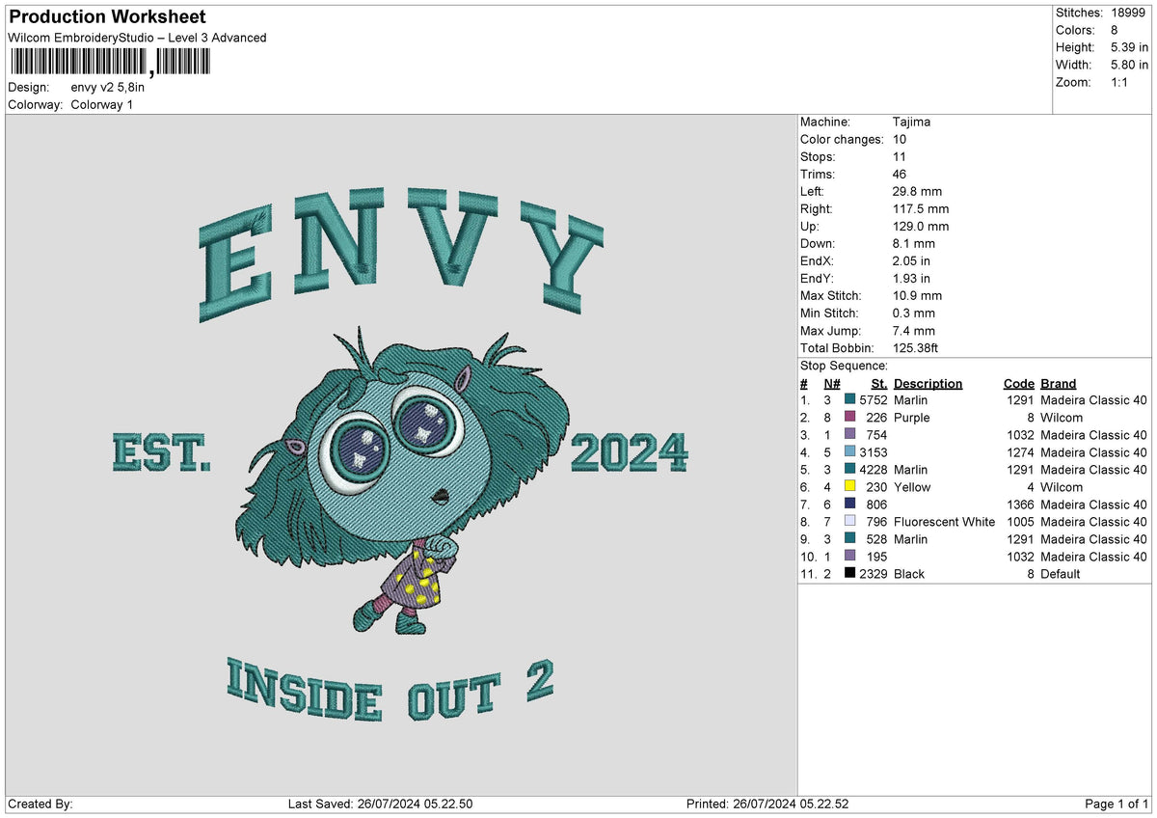Click the Machine value 'Tajima'
Screen dimensions: 1157x818
(911, 123)
